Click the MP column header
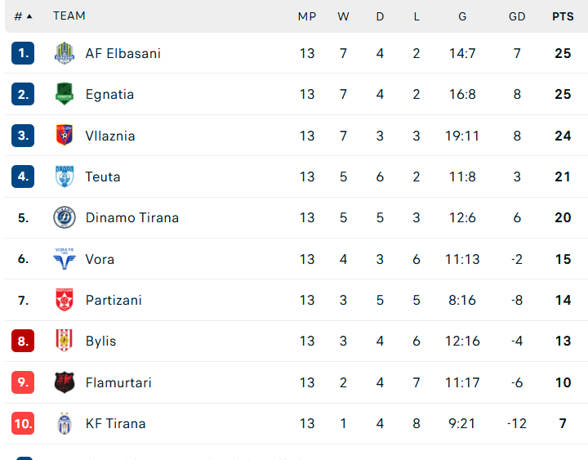The height and width of the screenshot is (460, 588). coord(307,16)
